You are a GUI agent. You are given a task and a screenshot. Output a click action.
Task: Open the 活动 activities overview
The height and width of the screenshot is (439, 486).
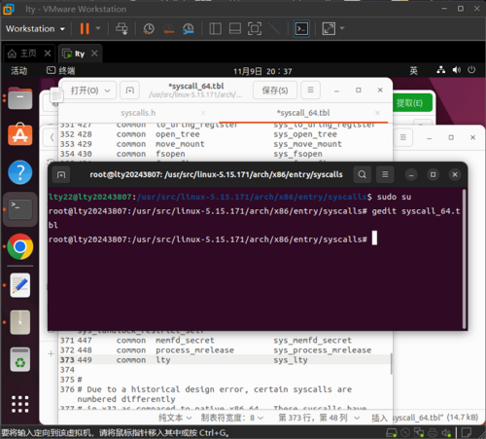pos(19,70)
